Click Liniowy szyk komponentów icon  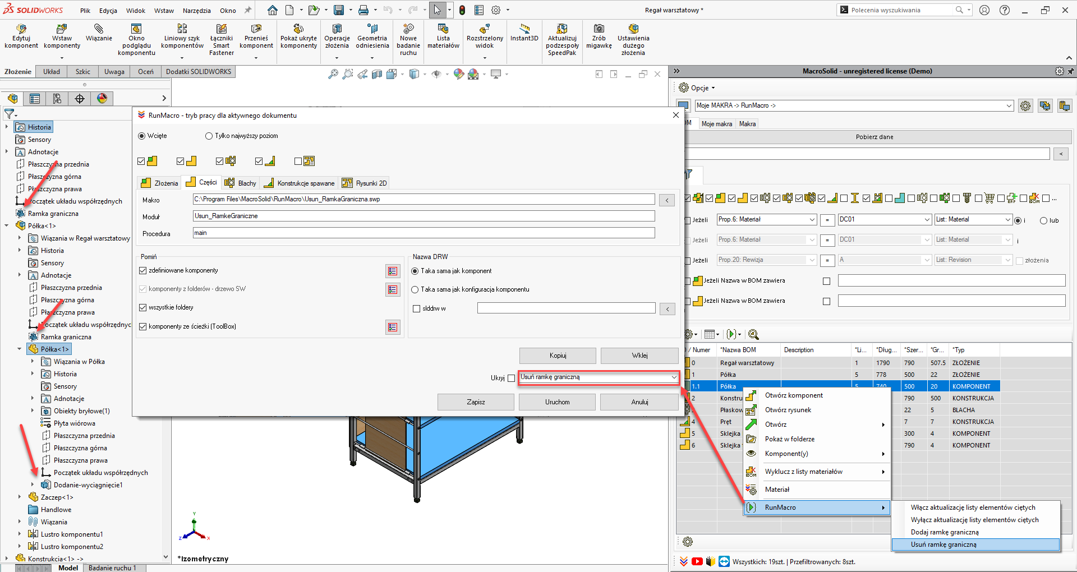[x=182, y=29]
